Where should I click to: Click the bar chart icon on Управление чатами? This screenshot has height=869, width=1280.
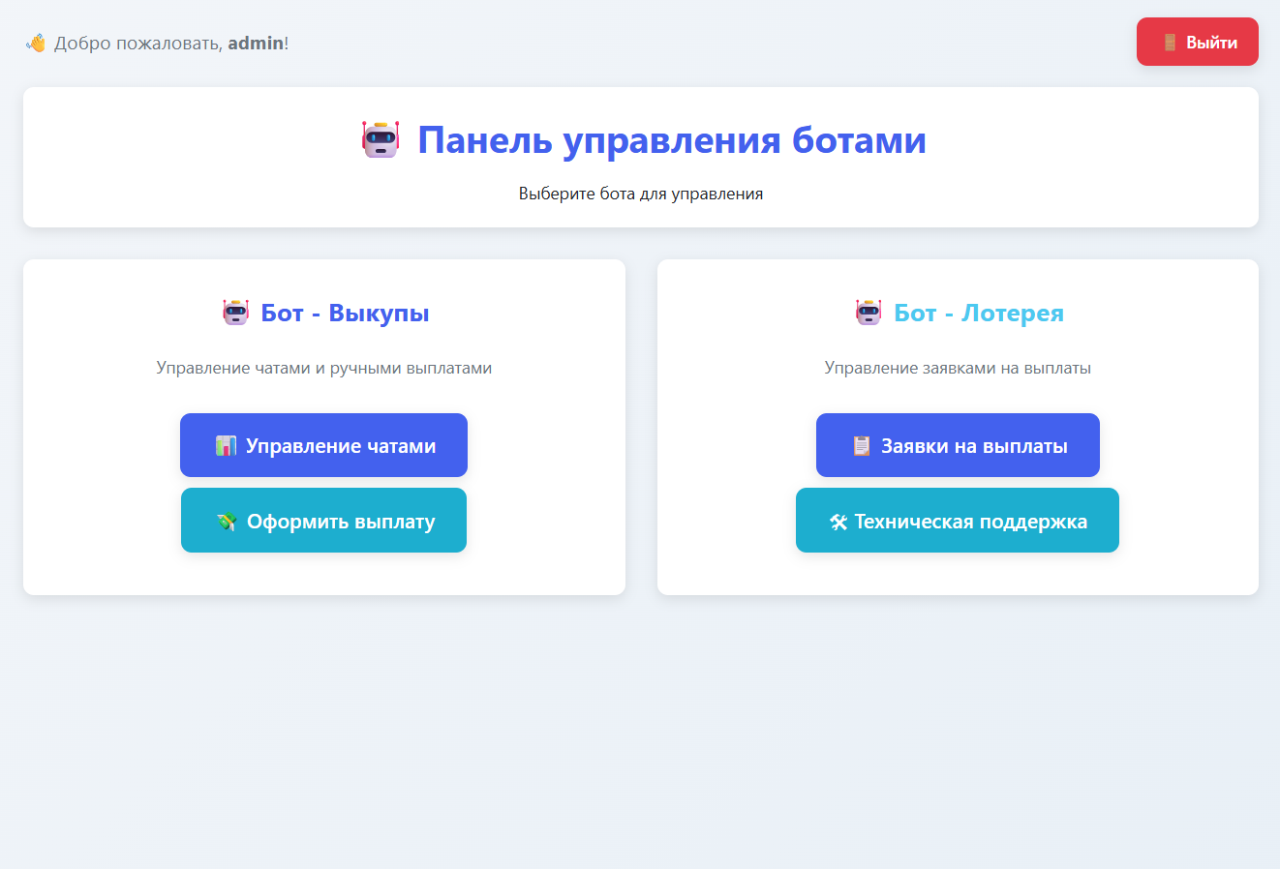click(x=227, y=444)
